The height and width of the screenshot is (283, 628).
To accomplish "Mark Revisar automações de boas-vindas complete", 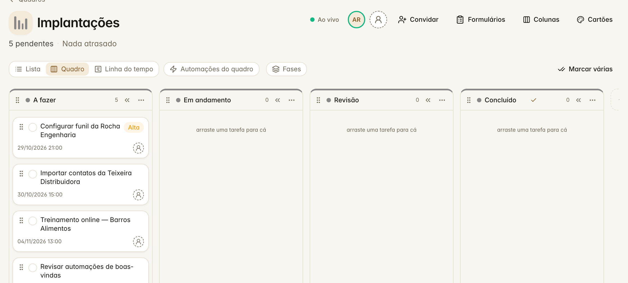I will 33,267.
